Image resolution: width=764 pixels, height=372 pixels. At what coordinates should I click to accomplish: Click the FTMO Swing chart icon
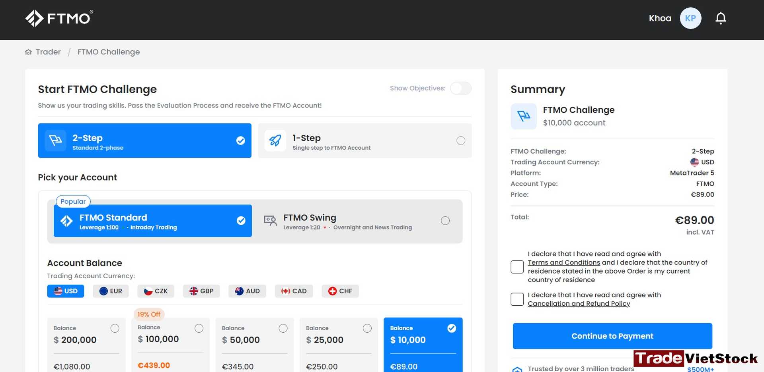(x=271, y=221)
